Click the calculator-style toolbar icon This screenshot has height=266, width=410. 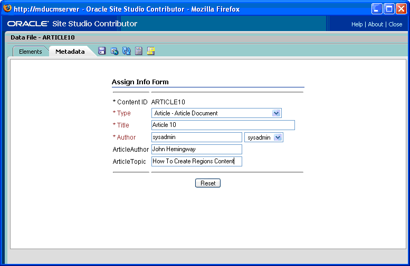(x=139, y=51)
